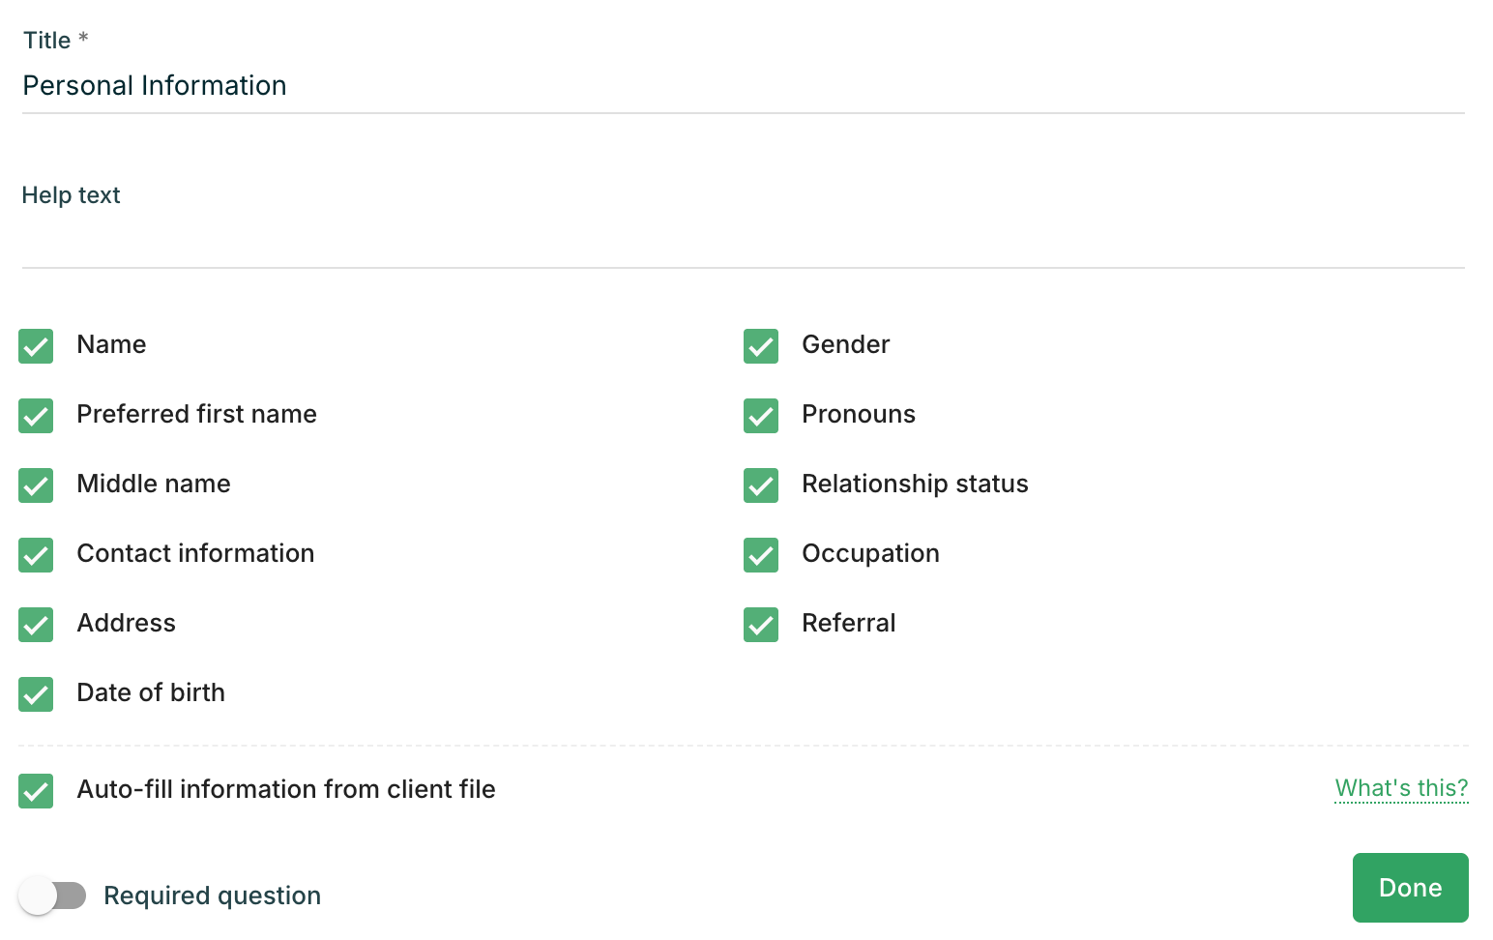This screenshot has height=940, width=1493.
Task: Disable the Pronouns checkbox
Action: point(761,416)
